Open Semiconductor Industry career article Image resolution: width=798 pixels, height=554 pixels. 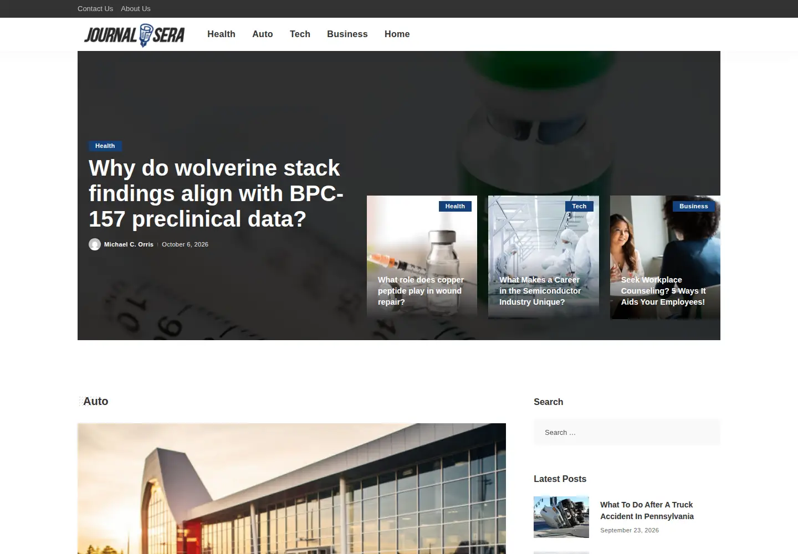pos(540,291)
